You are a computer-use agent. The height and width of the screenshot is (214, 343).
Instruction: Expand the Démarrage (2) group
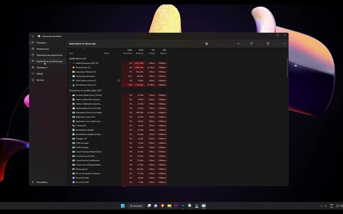click(x=70, y=169)
